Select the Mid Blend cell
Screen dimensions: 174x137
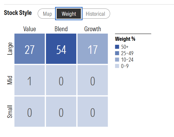pos(61,80)
